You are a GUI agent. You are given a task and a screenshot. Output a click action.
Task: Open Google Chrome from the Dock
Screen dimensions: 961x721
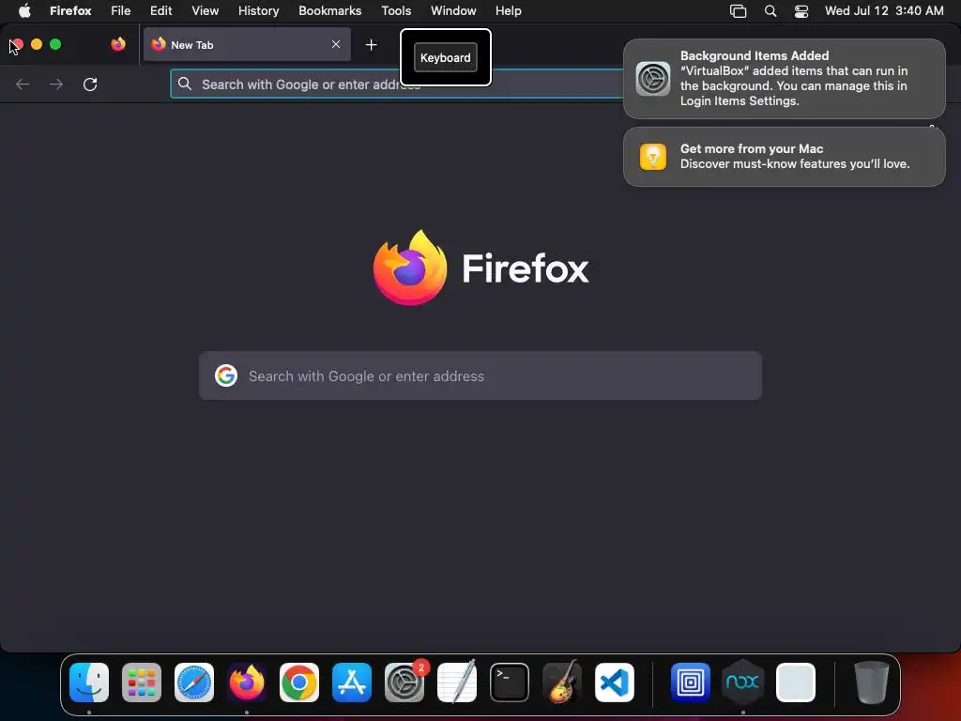pyautogui.click(x=299, y=683)
